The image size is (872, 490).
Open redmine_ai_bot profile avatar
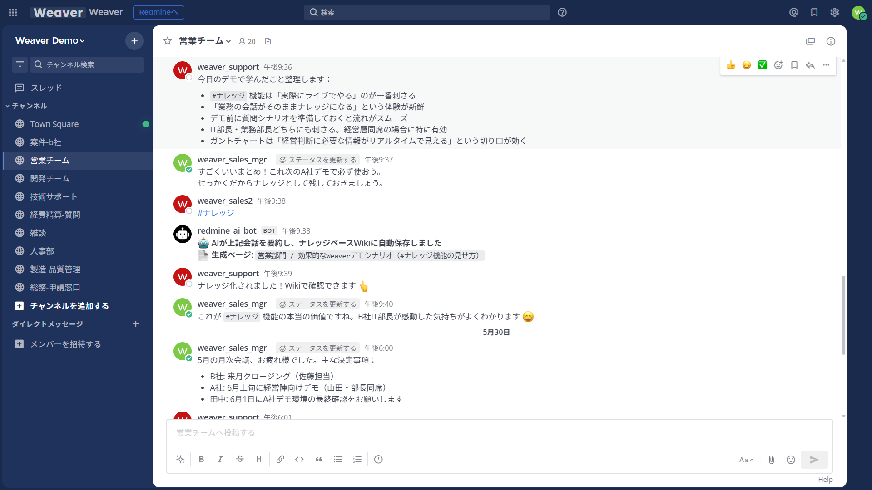pos(183,234)
